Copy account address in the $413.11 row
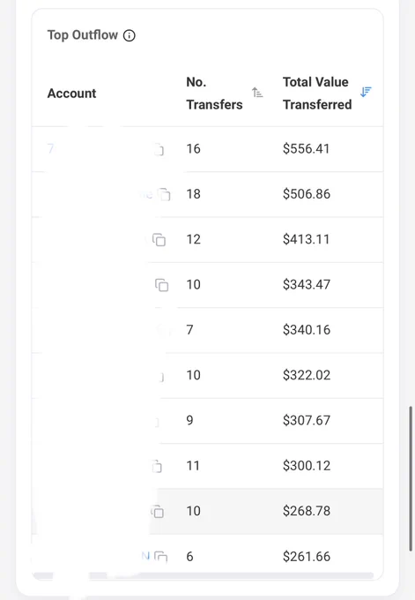415x600 pixels. pyautogui.click(x=159, y=239)
